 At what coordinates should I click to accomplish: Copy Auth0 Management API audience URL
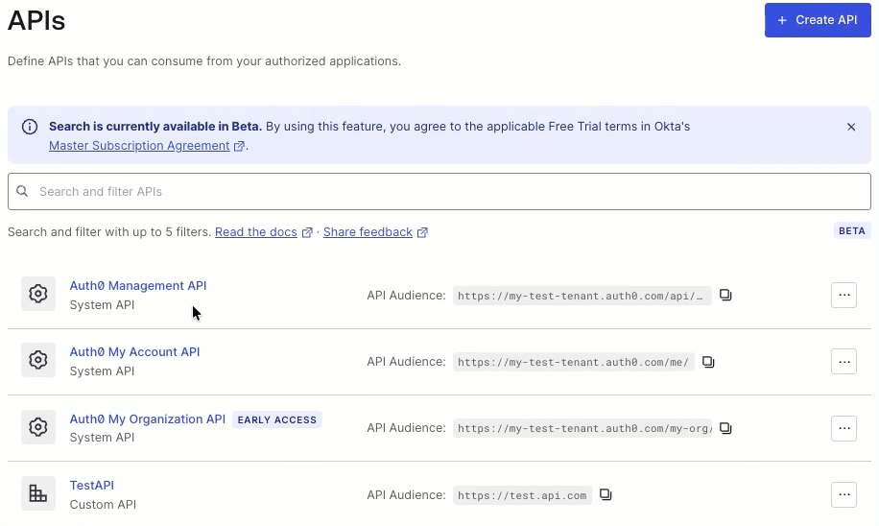[725, 295]
